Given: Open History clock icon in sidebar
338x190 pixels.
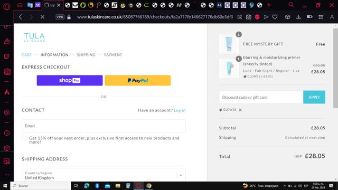Looking at the screenshot, I should coord(7,133).
